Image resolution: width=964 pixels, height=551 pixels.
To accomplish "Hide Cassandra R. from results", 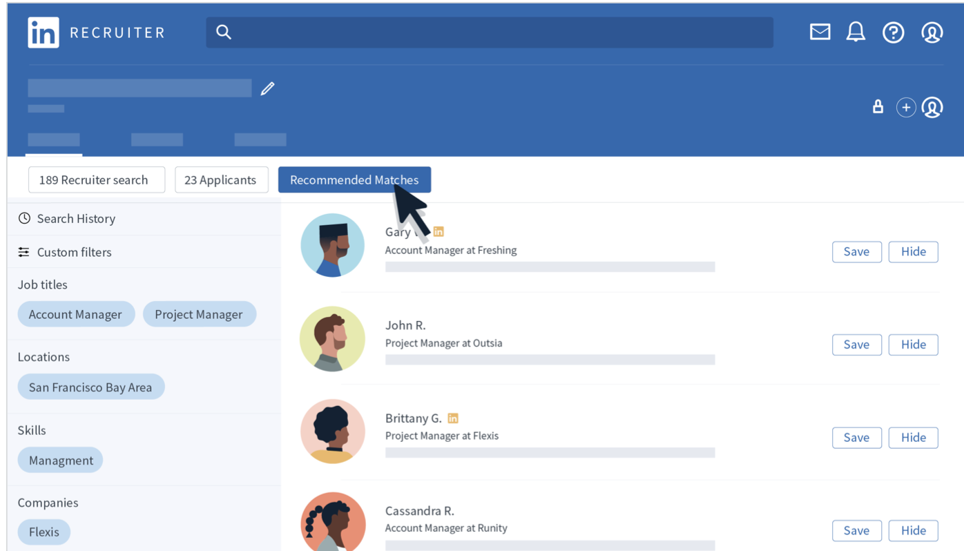I will click(x=913, y=530).
